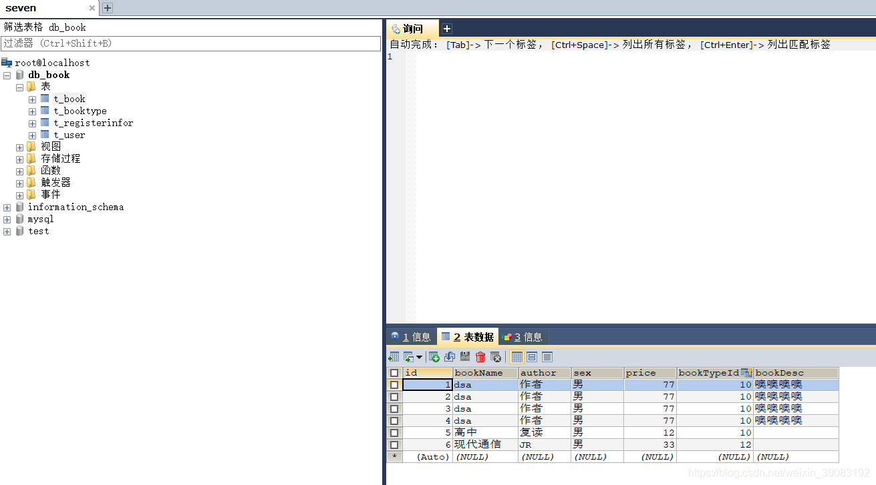The height and width of the screenshot is (485, 876).
Task: Add a new query tab with plus
Action: [x=447, y=29]
